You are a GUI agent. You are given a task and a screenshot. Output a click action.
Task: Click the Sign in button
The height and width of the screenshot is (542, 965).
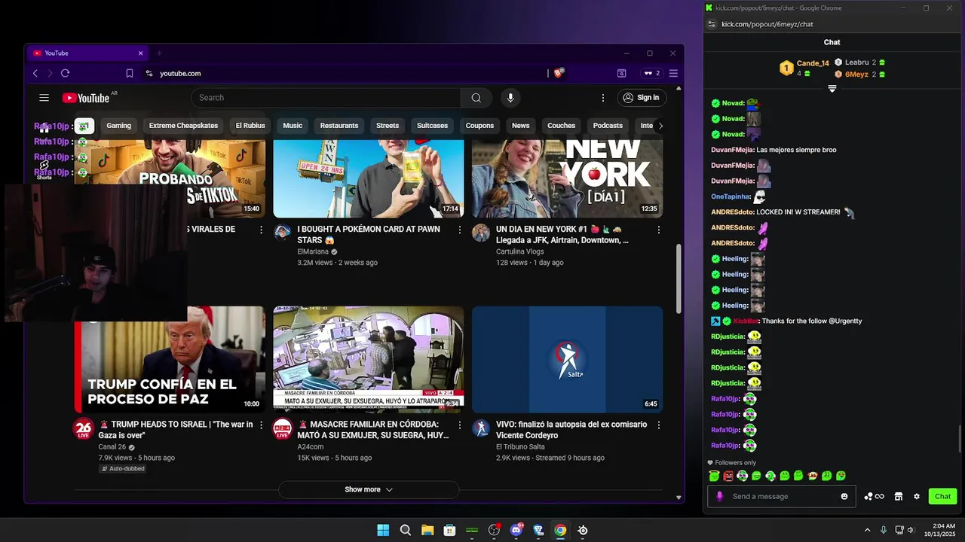point(641,98)
